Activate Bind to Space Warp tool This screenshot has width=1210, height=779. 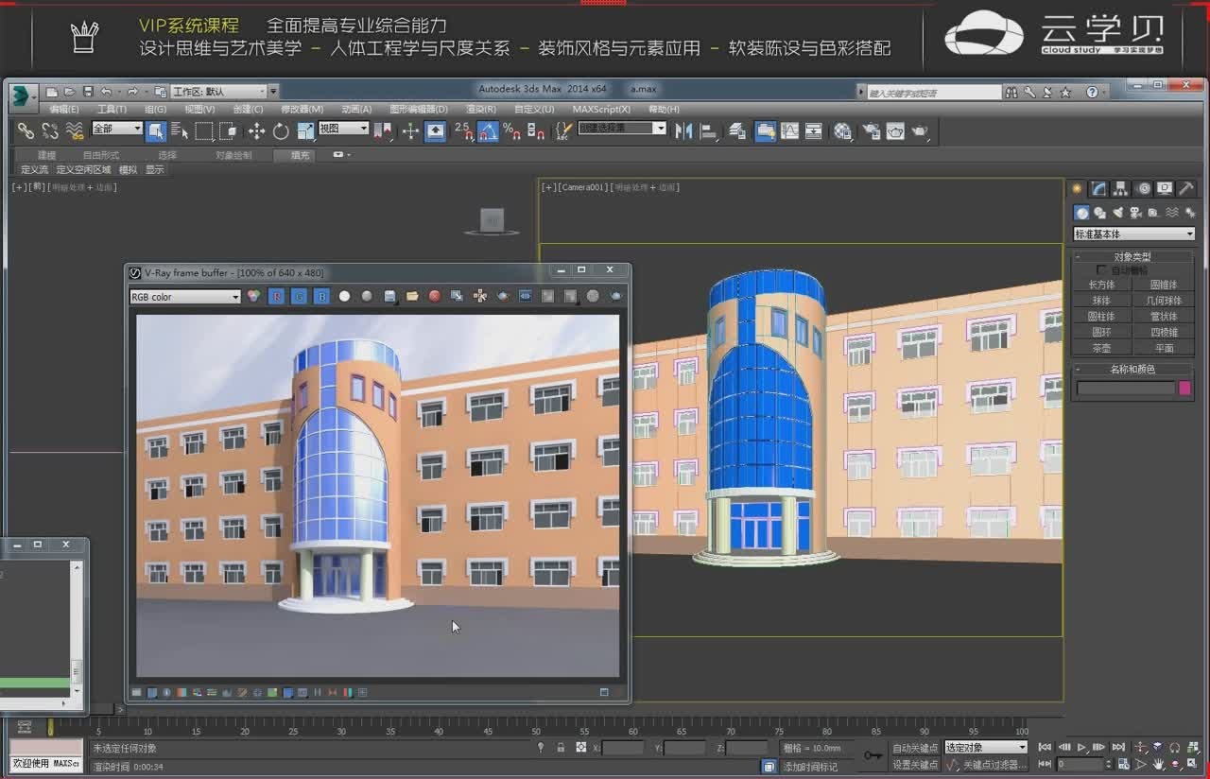coord(75,131)
